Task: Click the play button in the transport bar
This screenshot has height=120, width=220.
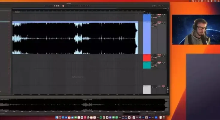Action: pos(55,6)
